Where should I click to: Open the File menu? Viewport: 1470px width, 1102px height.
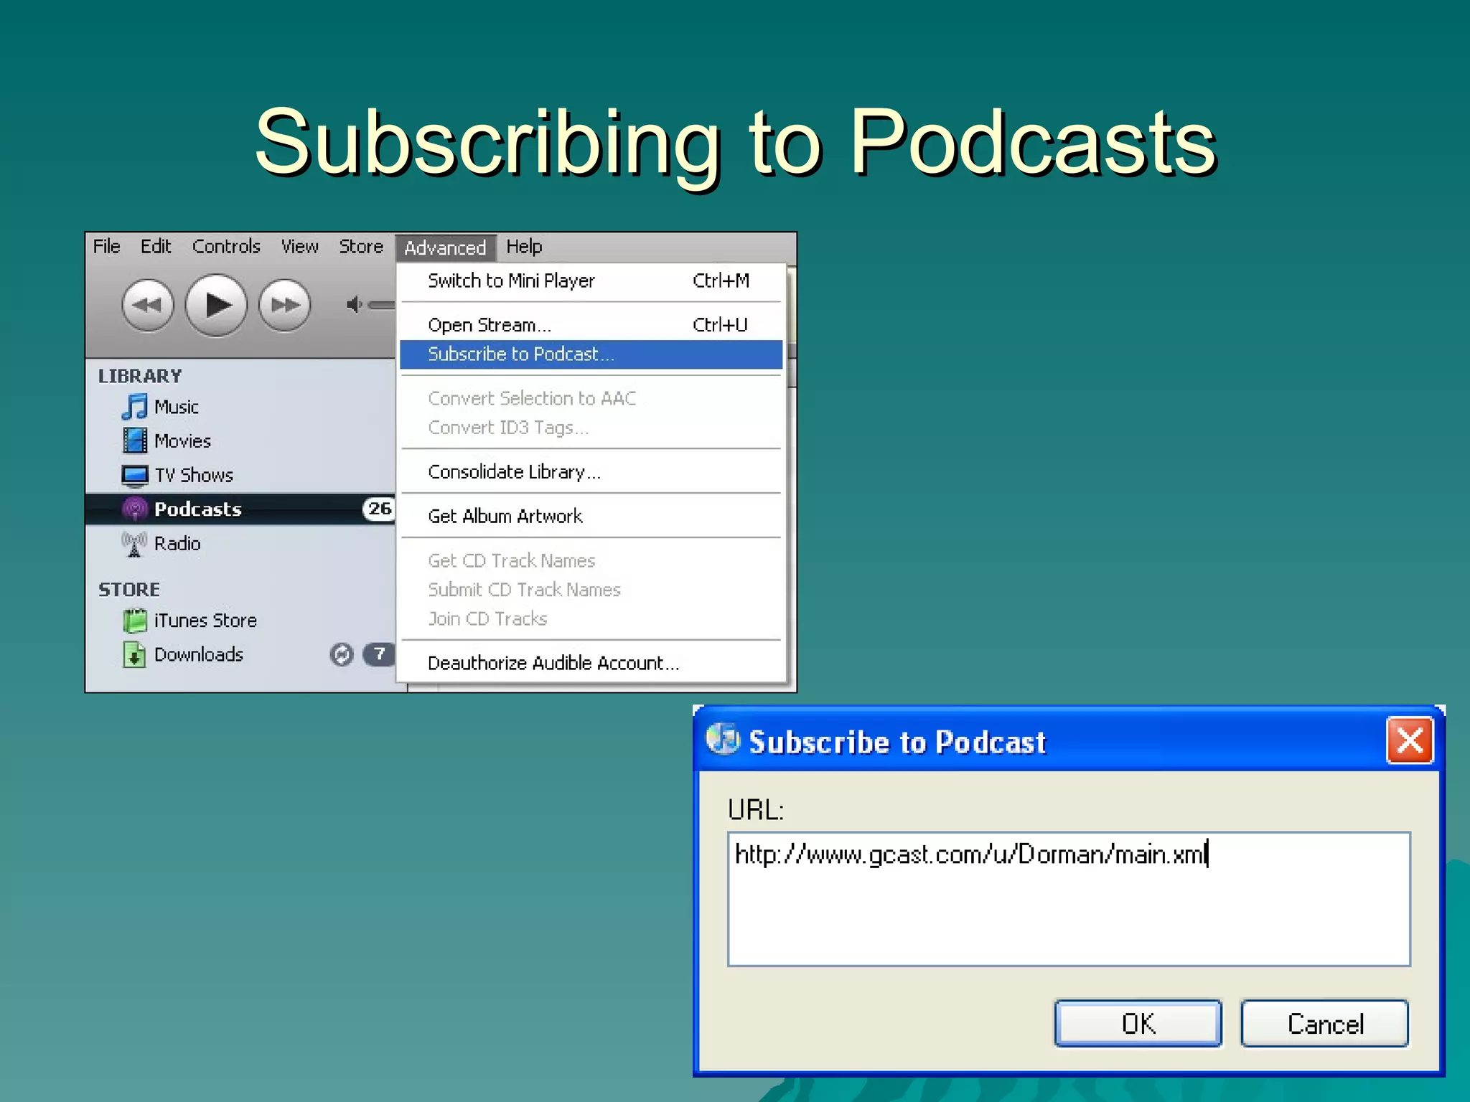pyautogui.click(x=106, y=246)
